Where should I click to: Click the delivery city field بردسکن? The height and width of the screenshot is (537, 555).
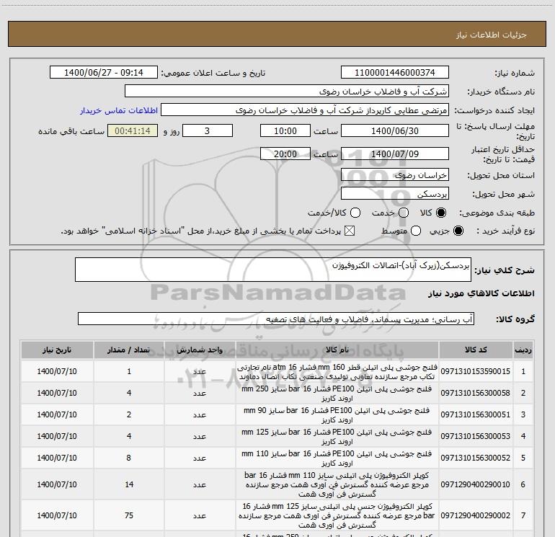395,194
